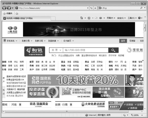148x118 pixels.
Task: Click headline 高端平台聚焦海外投资
Action: pos(16,76)
